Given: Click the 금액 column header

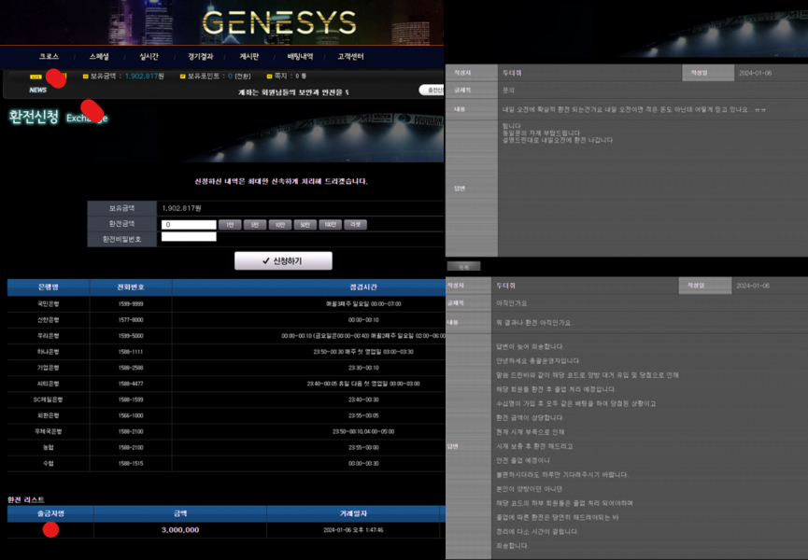Looking at the screenshot, I should tap(180, 513).
